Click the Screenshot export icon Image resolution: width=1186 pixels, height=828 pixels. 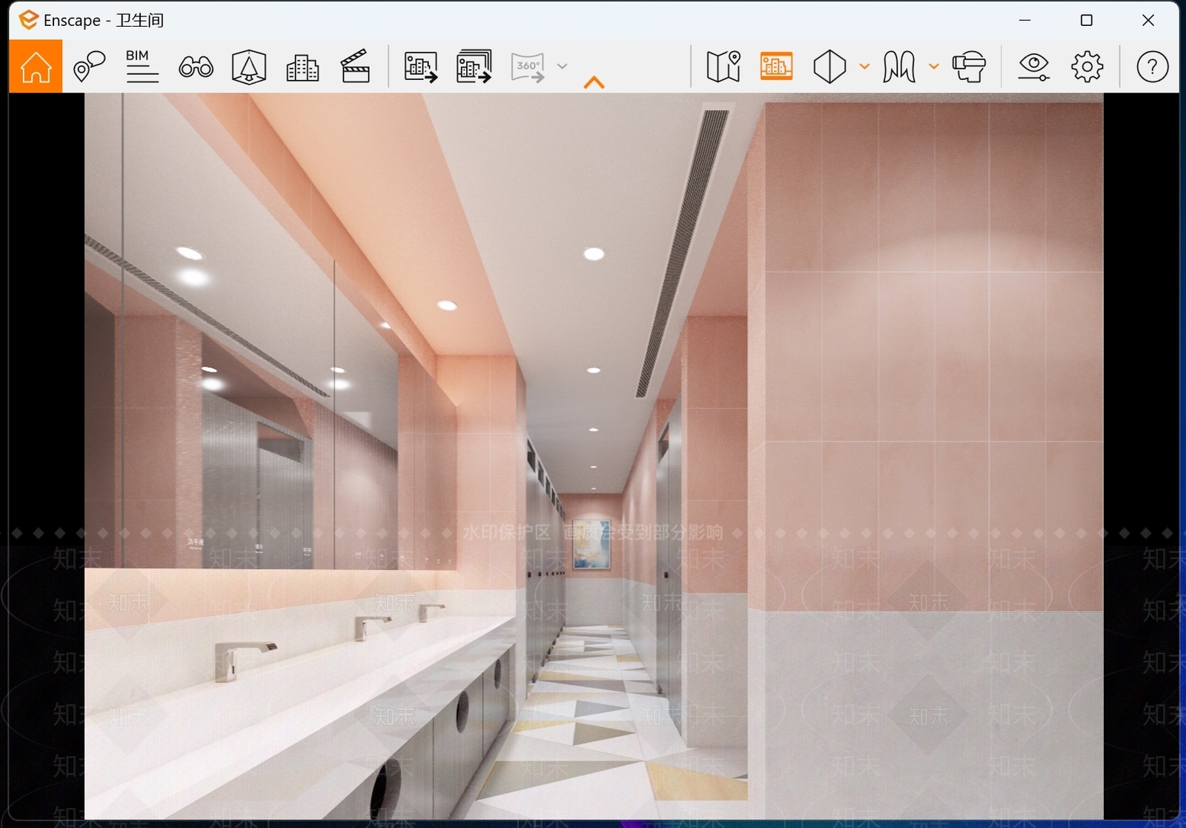click(x=420, y=67)
